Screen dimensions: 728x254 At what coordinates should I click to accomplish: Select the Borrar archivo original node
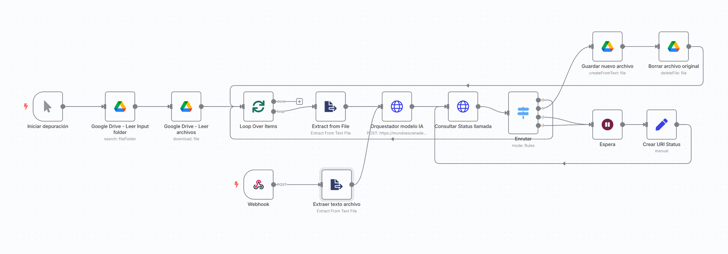click(673, 47)
